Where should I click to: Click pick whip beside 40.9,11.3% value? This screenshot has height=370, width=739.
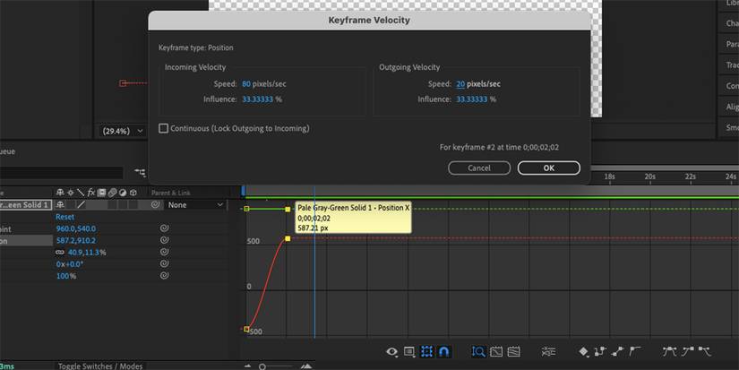164,252
